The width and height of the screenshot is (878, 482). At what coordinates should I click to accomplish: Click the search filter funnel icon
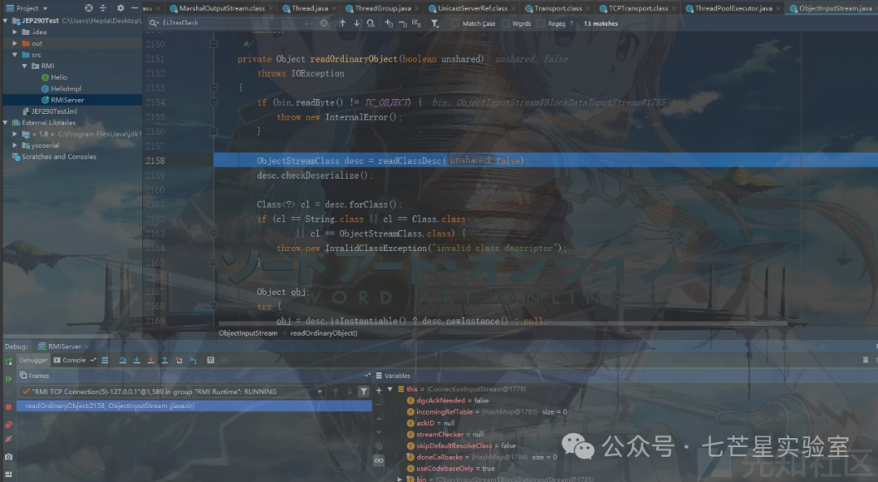(x=435, y=24)
